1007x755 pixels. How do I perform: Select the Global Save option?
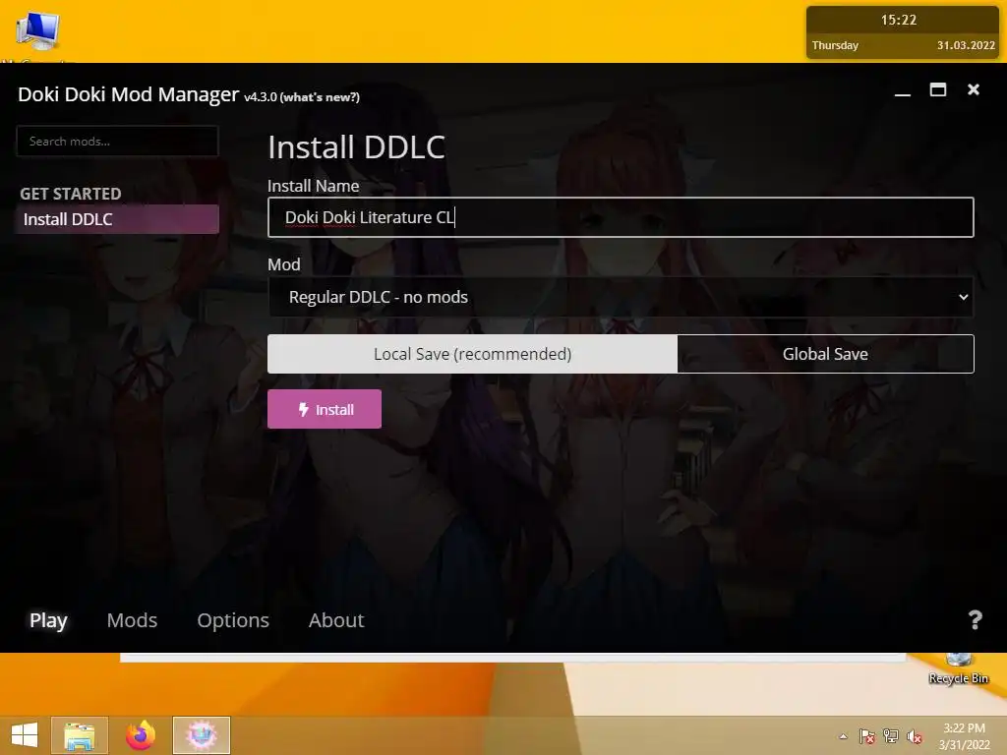[825, 354]
